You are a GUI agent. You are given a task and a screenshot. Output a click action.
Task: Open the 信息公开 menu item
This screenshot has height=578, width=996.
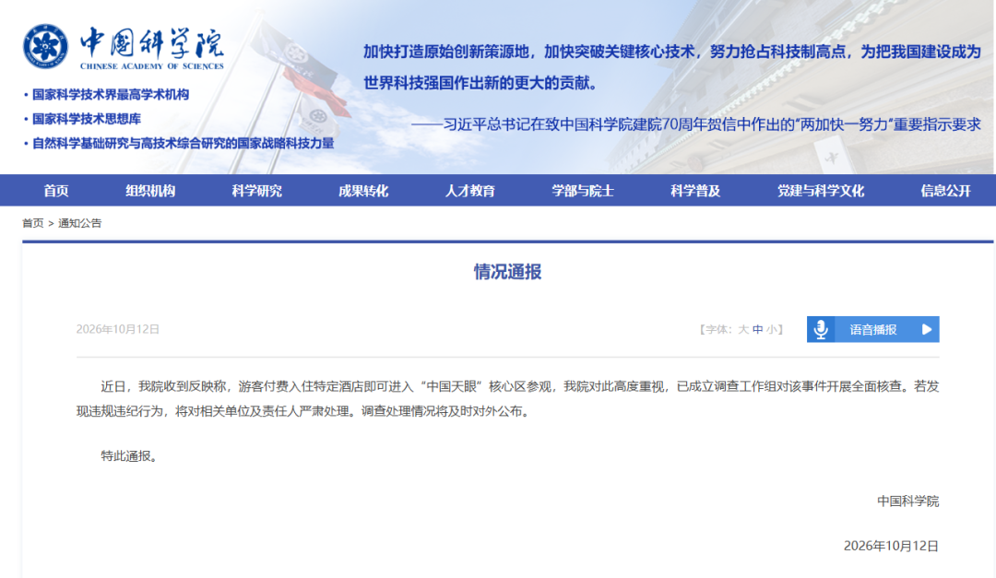(946, 191)
